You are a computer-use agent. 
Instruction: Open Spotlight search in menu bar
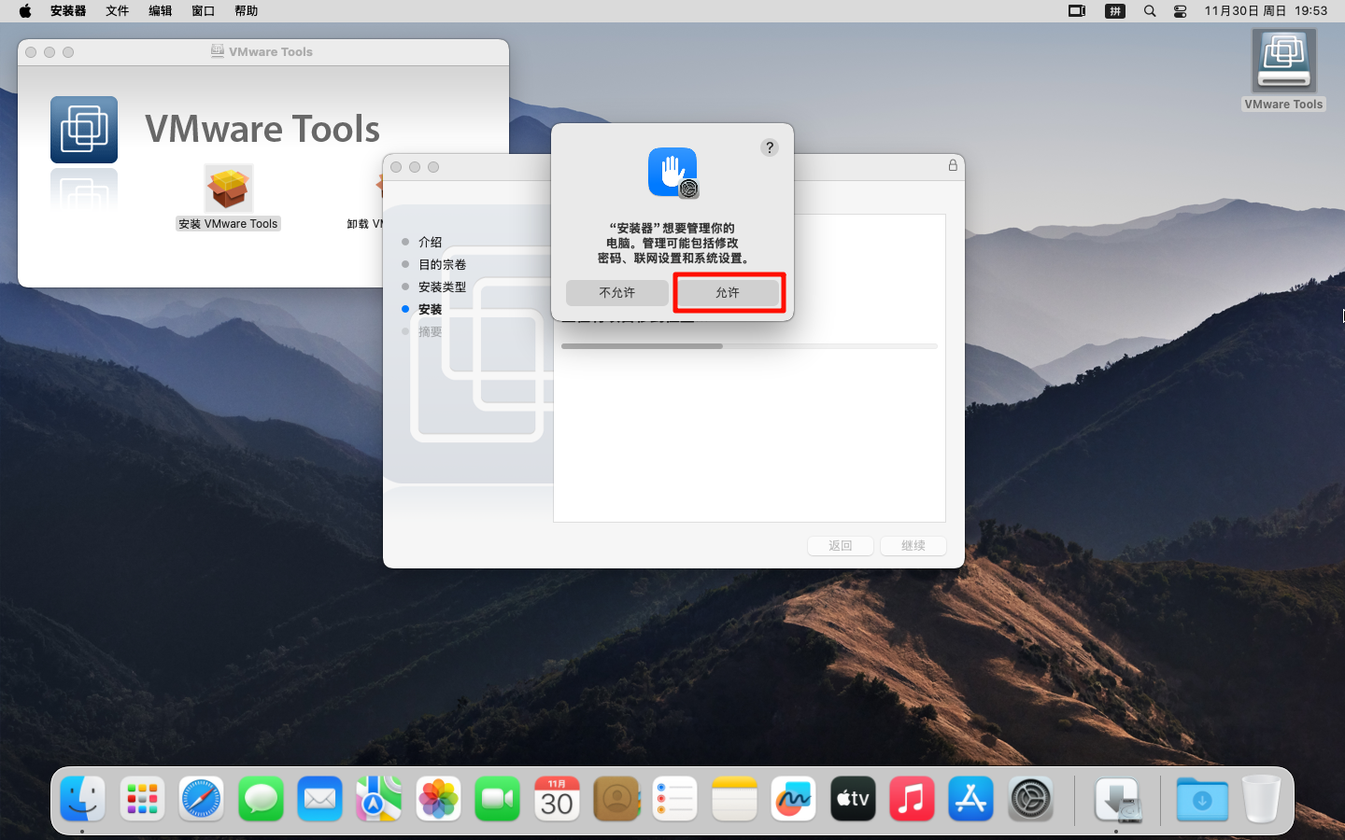tap(1150, 11)
